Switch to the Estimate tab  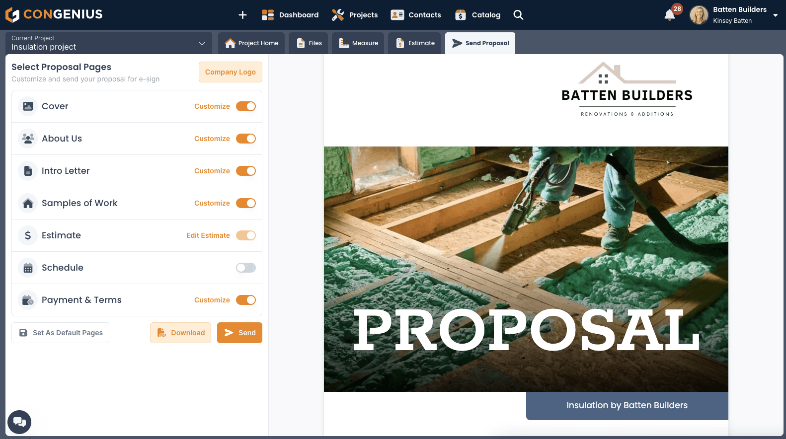415,43
